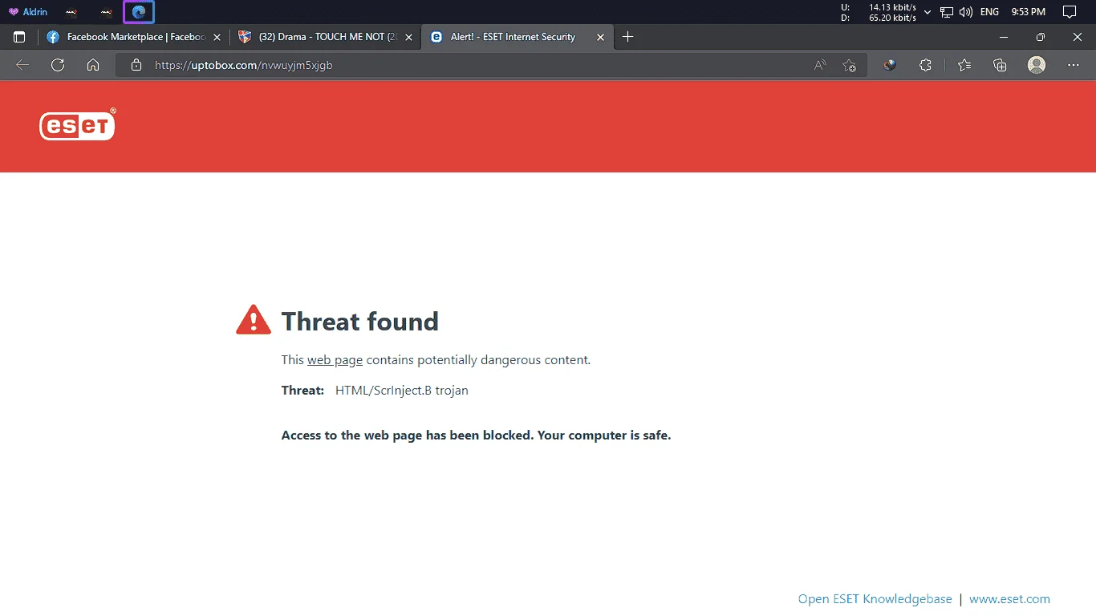
Task: Open the notification center icon
Action: [x=1069, y=12]
